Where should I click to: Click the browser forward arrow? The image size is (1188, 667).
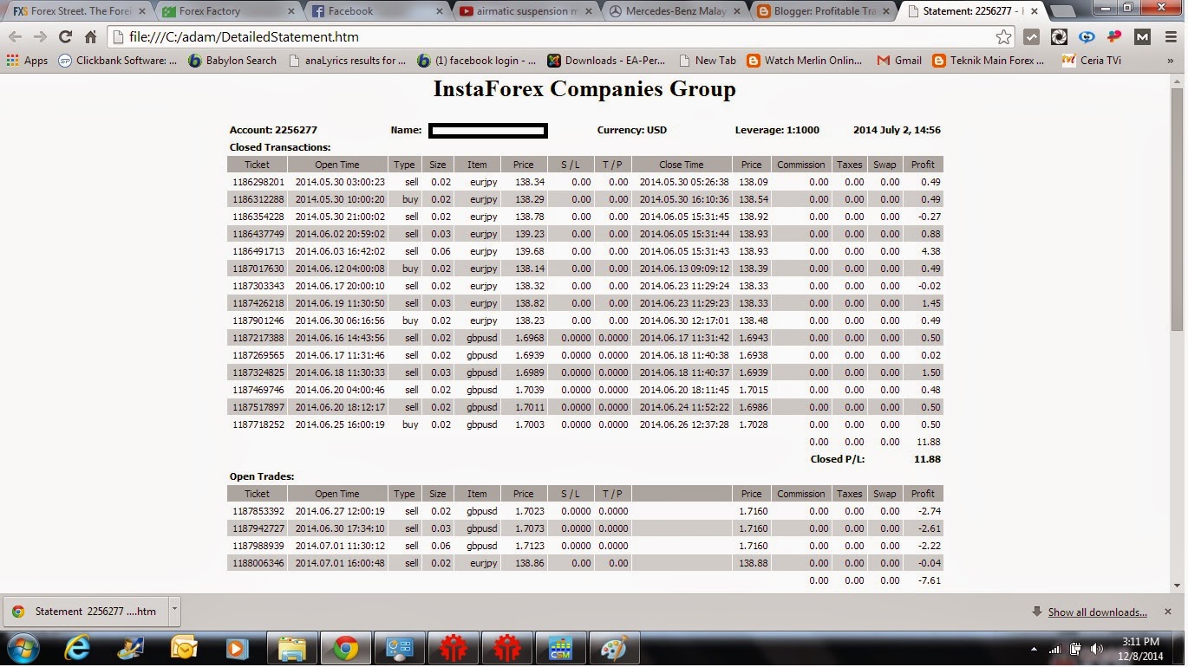coord(40,37)
